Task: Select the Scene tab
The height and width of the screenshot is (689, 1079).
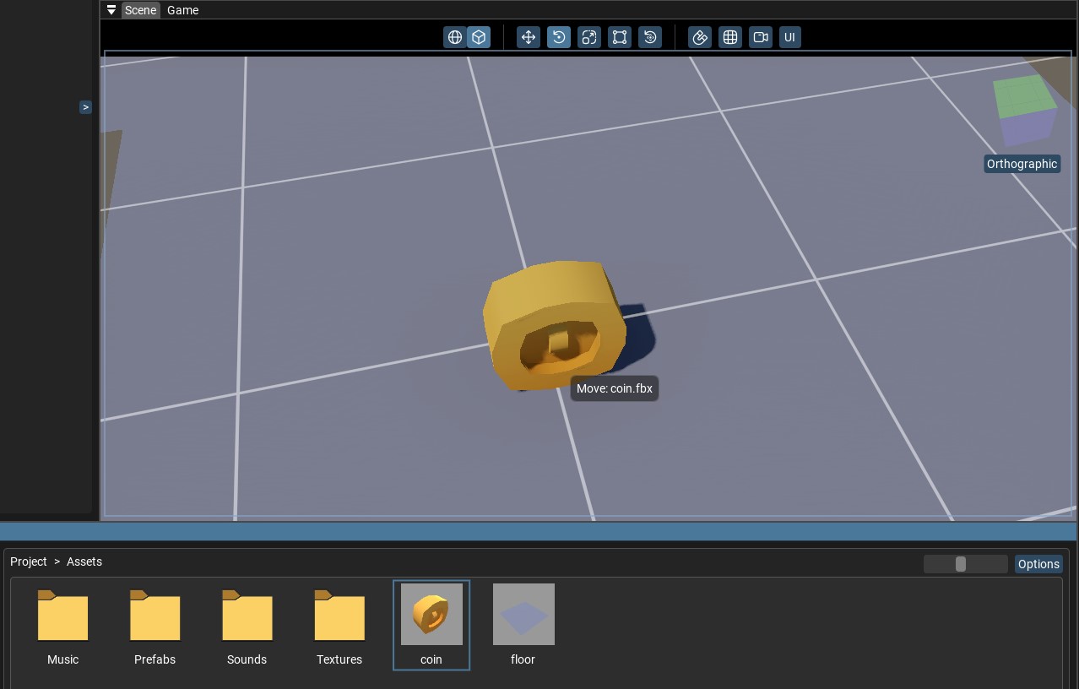Action: click(140, 10)
